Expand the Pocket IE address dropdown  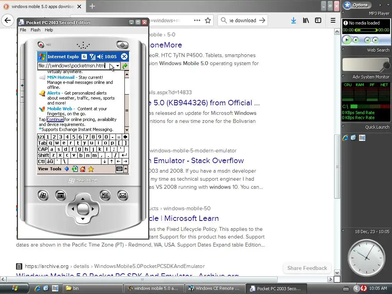point(118,66)
